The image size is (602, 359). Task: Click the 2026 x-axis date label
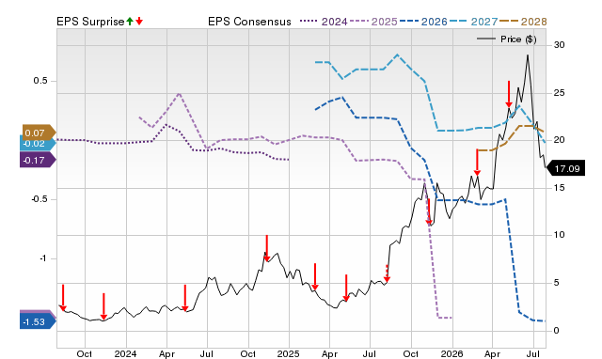pyautogui.click(x=451, y=353)
